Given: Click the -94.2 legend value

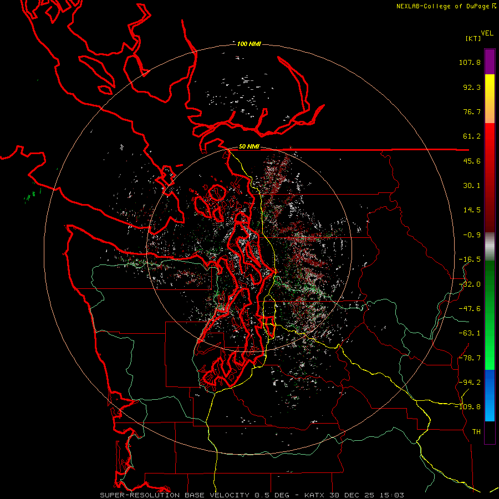Looking at the screenshot, I should [x=470, y=383].
